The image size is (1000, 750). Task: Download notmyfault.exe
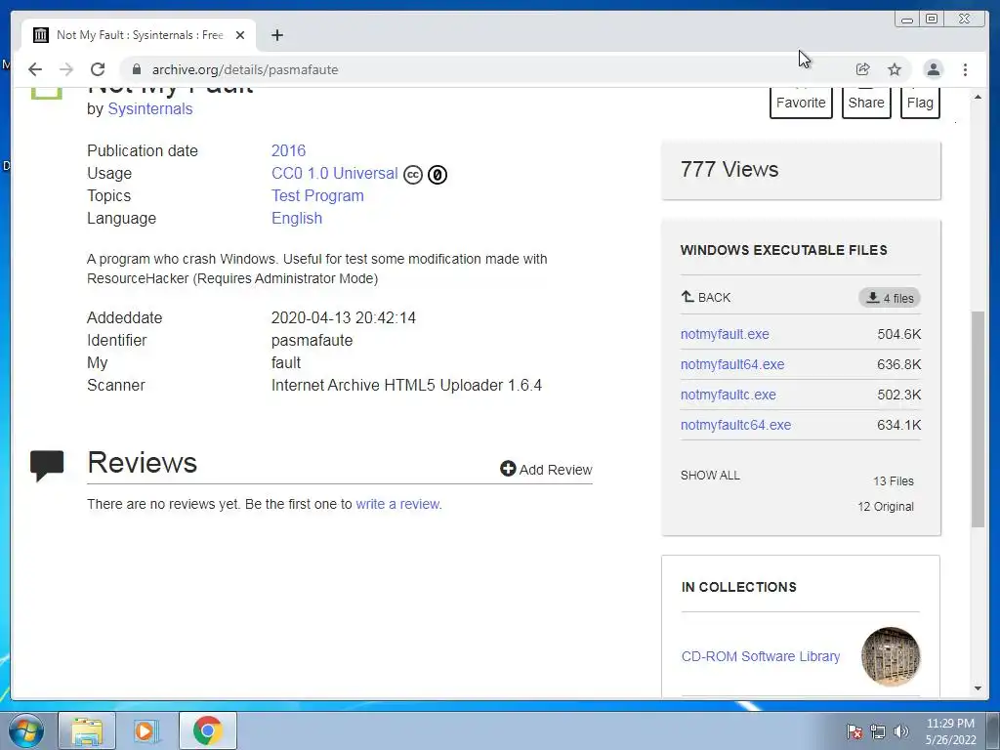pos(725,334)
